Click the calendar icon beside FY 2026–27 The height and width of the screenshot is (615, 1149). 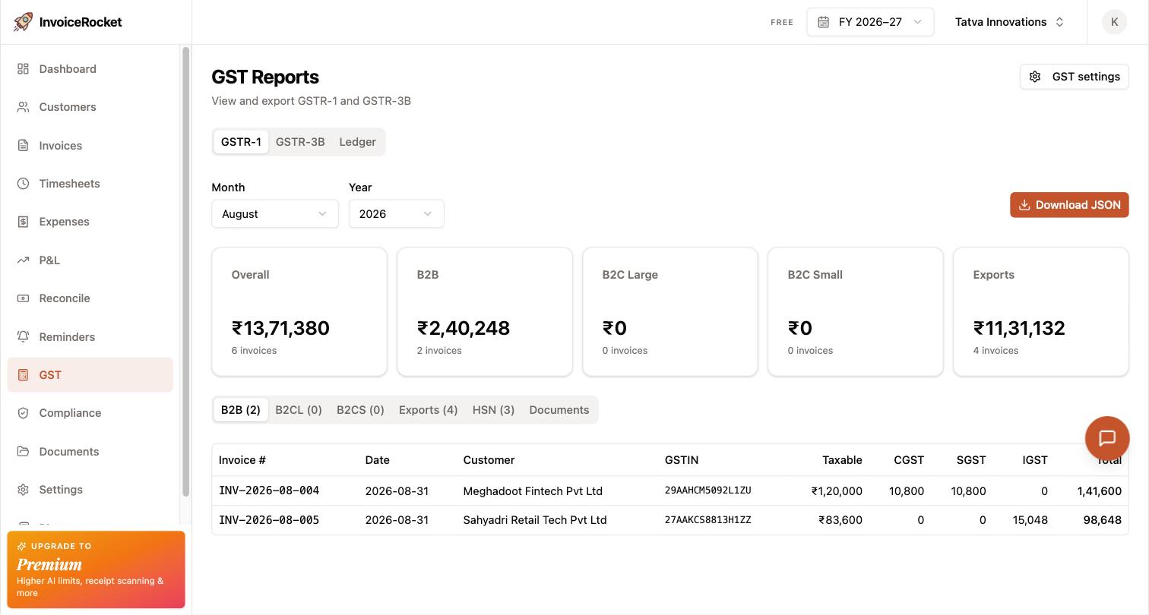click(x=823, y=22)
